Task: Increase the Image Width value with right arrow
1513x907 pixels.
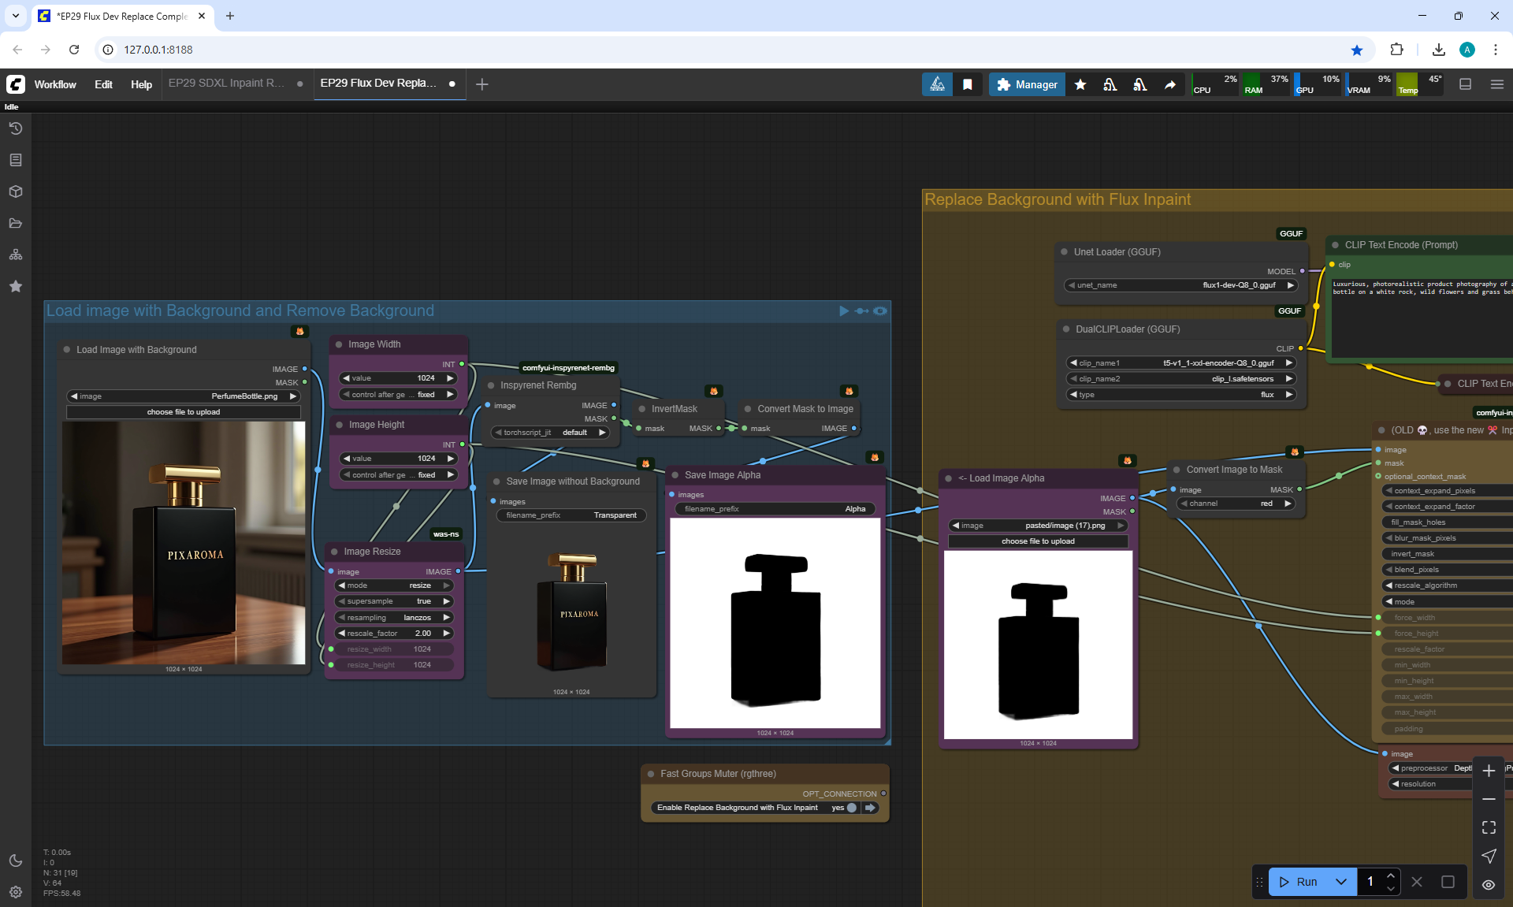Action: click(451, 378)
